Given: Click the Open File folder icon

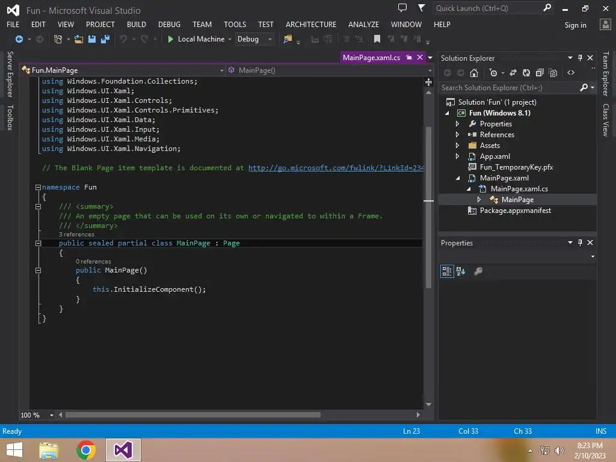Looking at the screenshot, I should [x=79, y=39].
